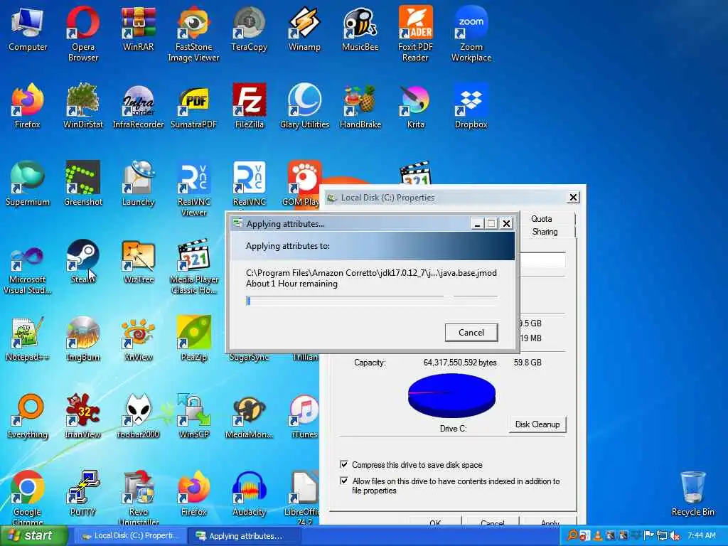Select the foobar2000 icon
This screenshot has width=728, height=546.
[138, 416]
